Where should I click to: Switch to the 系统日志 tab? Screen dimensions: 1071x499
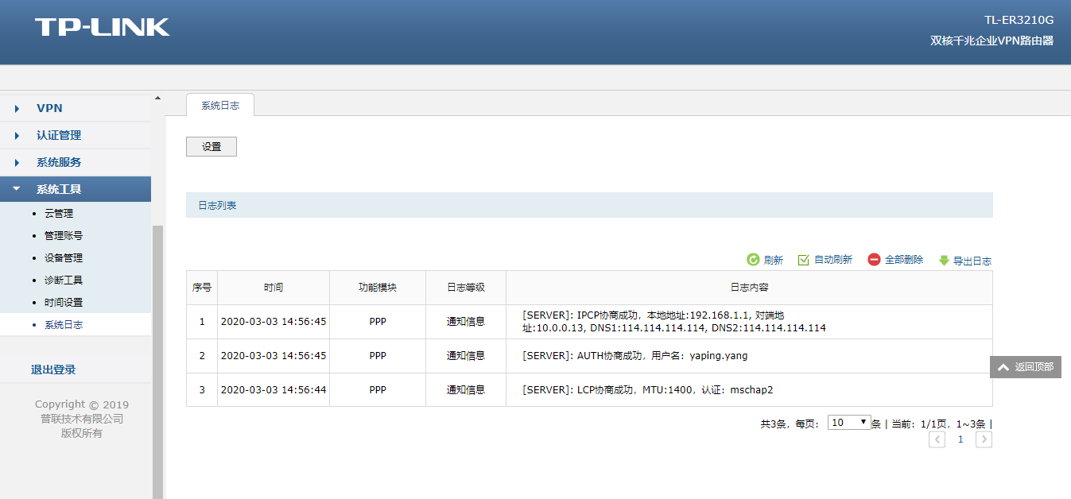coord(220,105)
